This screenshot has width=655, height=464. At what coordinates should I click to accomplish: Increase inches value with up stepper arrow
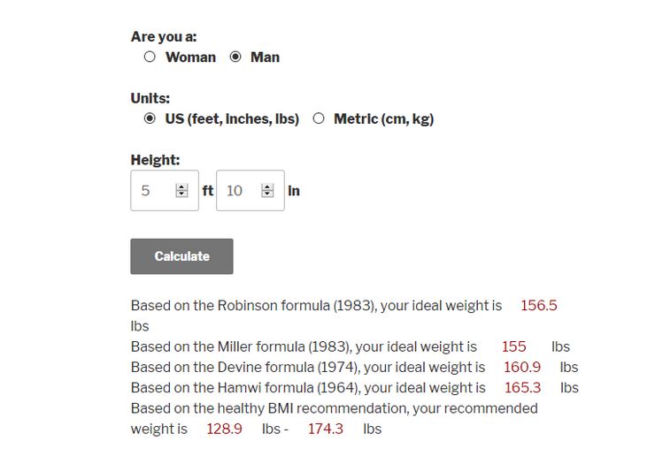point(267,187)
